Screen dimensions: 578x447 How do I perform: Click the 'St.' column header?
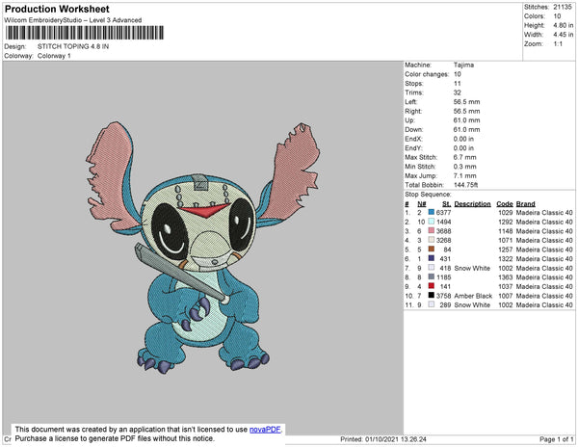click(446, 204)
